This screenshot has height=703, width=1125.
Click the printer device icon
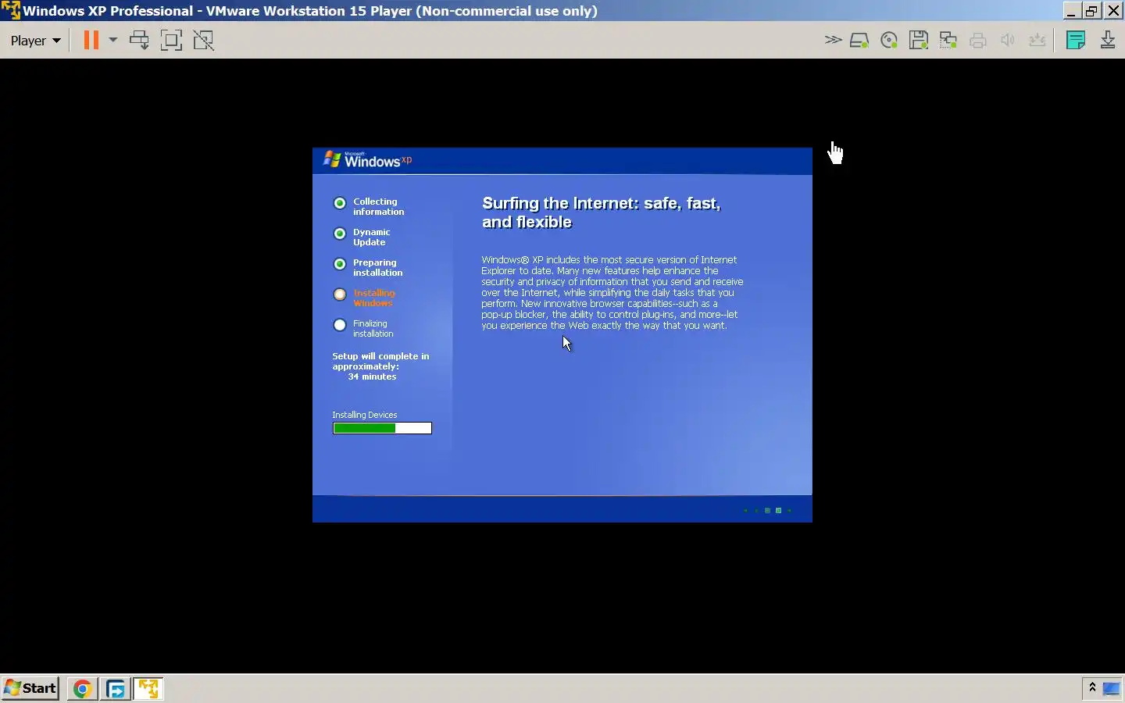978,41
